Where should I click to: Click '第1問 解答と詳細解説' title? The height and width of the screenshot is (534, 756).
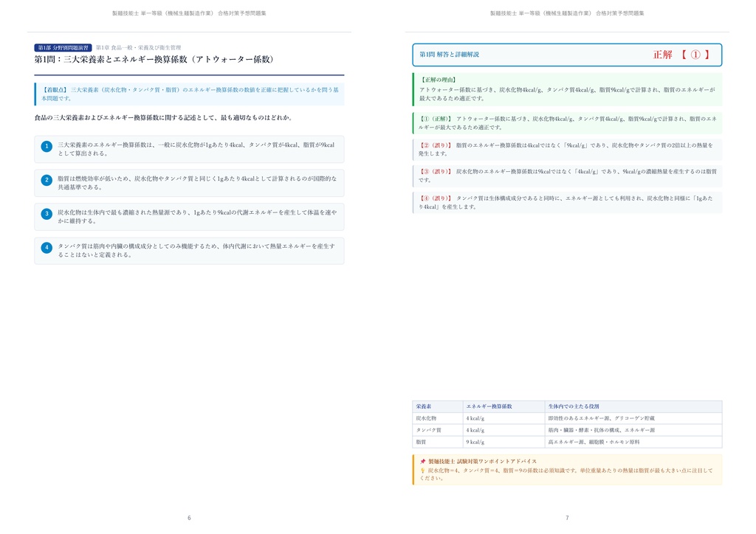(x=449, y=55)
